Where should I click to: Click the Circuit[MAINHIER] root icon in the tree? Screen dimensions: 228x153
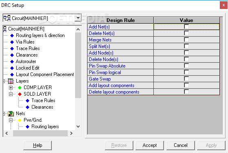[5, 29]
